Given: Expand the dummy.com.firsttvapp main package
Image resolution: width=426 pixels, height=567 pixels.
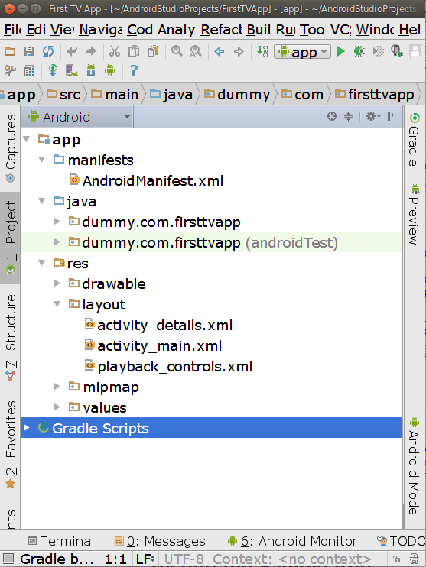Looking at the screenshot, I should 57,222.
